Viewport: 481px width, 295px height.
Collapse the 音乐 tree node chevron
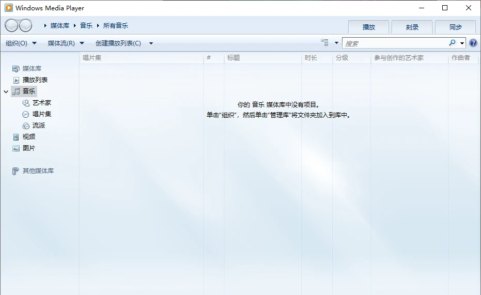[x=6, y=91]
